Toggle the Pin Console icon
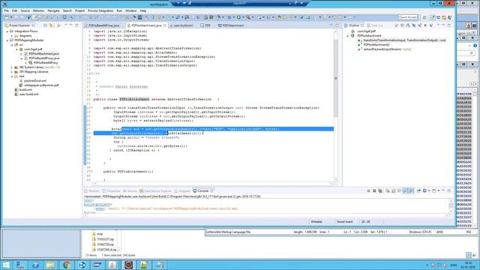 tap(418, 190)
